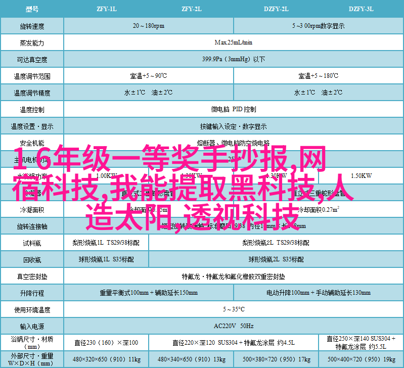The image size is (404, 368).
Task: Click the 按键输入设定·数字显示 cell
Action: (233, 126)
